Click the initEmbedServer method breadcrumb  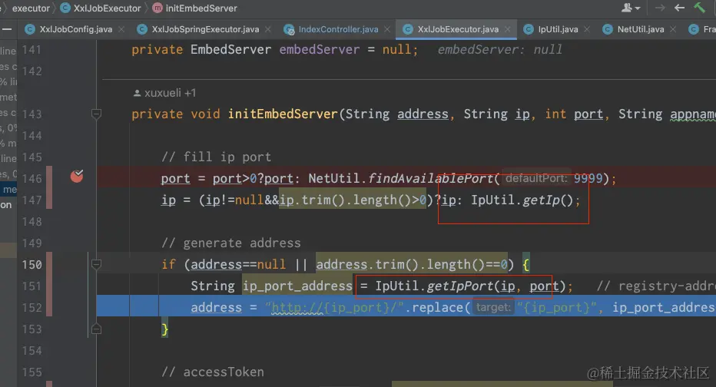(201, 8)
